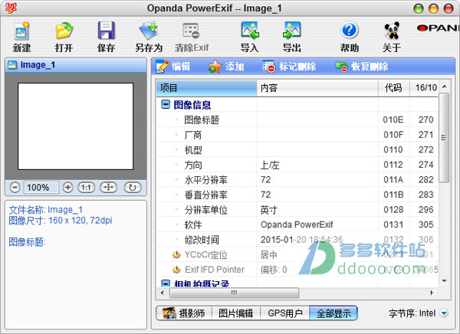Open a file with 打开 icon
This screenshot has height=334, width=460.
[x=64, y=31]
